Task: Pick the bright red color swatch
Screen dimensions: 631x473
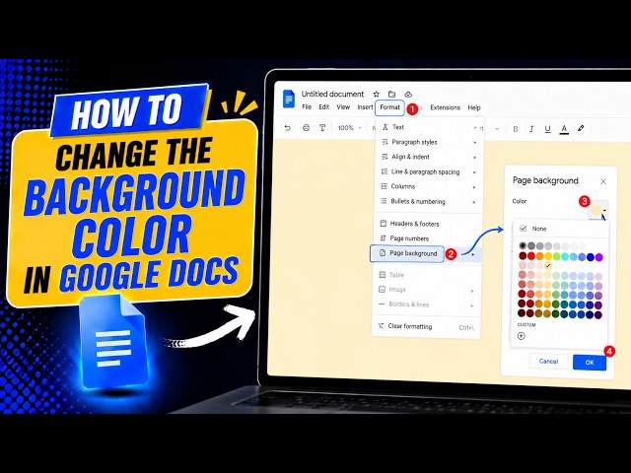Action: click(x=531, y=256)
